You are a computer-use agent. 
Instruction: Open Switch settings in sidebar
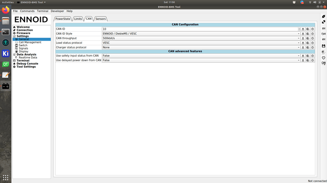coord(23,45)
